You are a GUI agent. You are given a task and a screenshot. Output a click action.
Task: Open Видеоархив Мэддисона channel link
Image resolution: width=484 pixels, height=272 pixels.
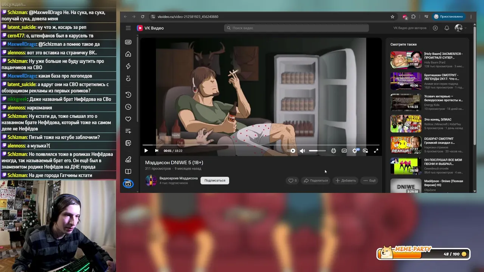click(x=178, y=178)
